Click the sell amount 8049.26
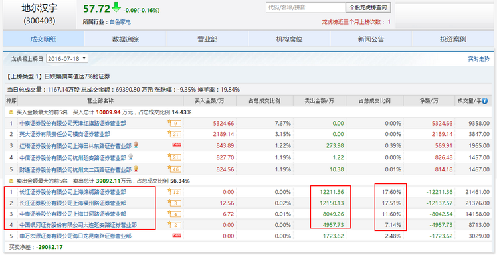The height and width of the screenshot is (255, 497). 333,214
